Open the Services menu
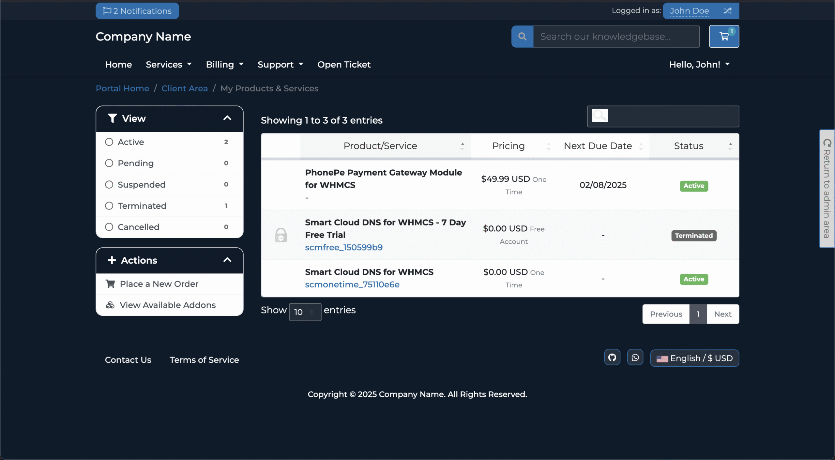835x460 pixels. 168,65
